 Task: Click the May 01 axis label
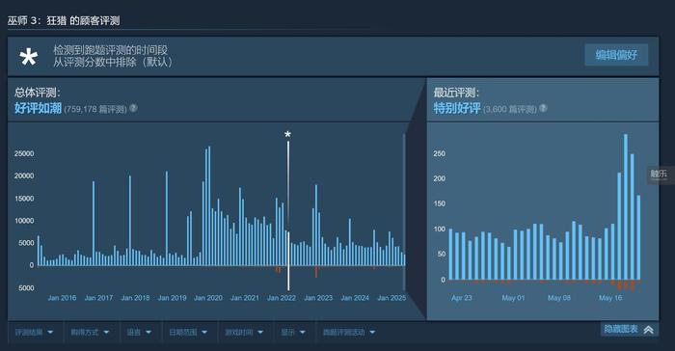513,298
